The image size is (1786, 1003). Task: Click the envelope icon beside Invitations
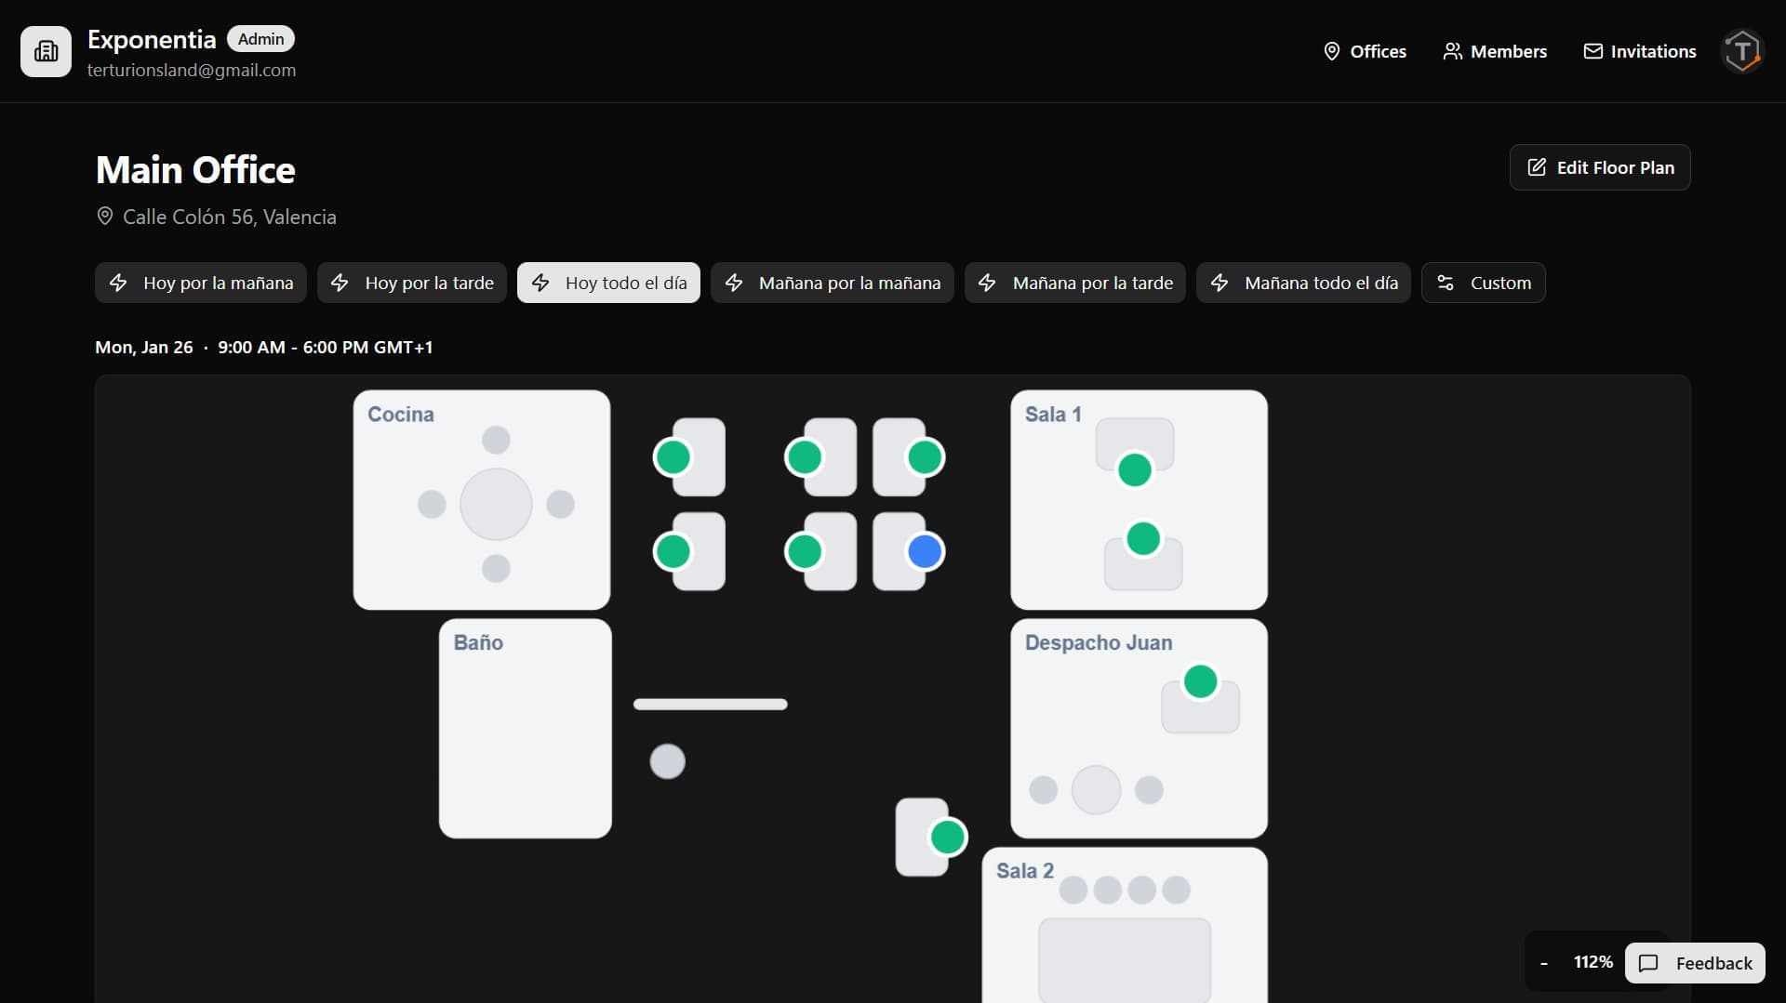click(1593, 51)
